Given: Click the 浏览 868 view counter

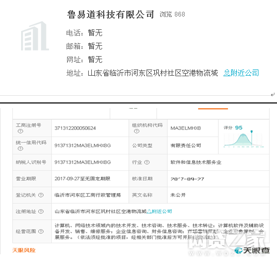Looking at the screenshot, I should (x=172, y=14).
